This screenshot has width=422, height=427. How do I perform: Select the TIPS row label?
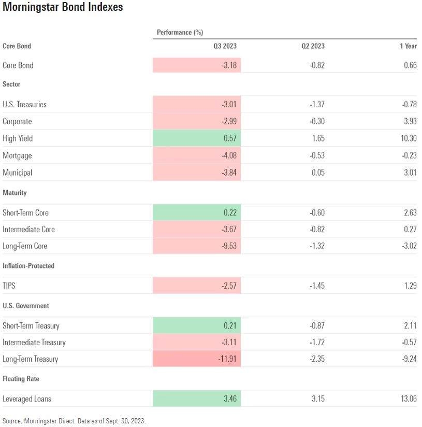tap(10, 286)
